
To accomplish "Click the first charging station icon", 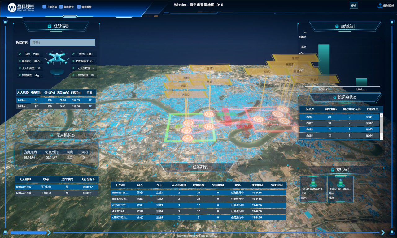I will click(x=313, y=181).
